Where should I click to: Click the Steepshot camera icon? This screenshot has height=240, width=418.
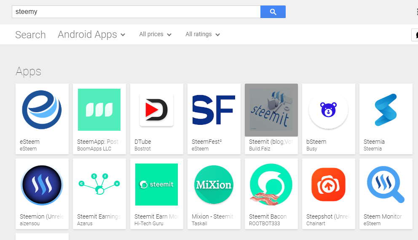328,185
